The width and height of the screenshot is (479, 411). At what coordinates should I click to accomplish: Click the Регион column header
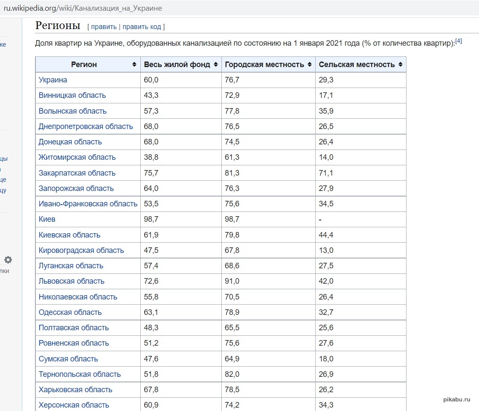coord(84,65)
